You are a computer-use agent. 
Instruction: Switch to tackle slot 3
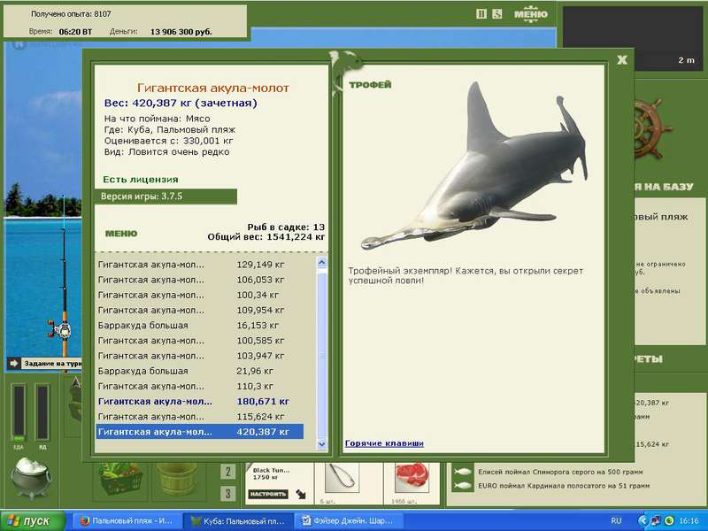pos(228,494)
